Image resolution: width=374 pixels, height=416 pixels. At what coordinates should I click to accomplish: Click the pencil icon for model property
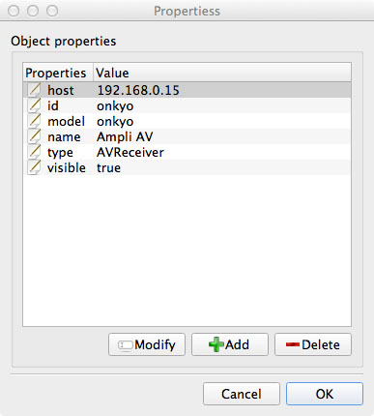[34, 121]
